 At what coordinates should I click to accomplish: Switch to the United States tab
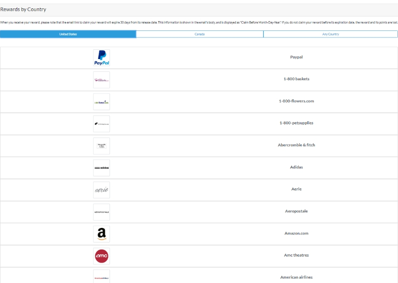68,34
